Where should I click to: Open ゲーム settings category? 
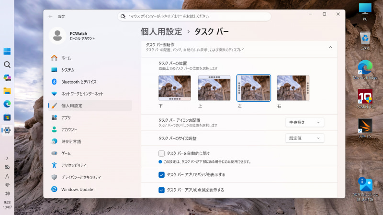click(90, 153)
